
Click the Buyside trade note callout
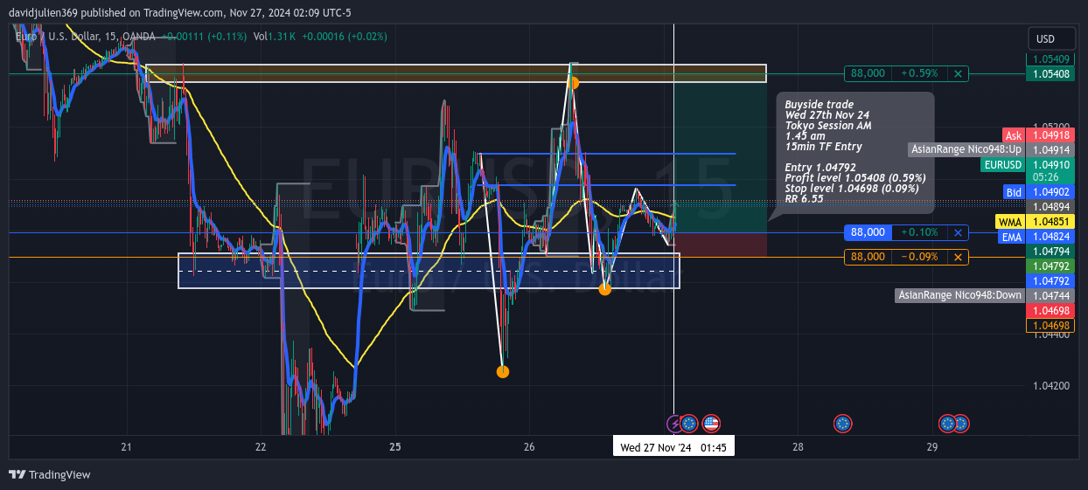pyautogui.click(x=854, y=153)
